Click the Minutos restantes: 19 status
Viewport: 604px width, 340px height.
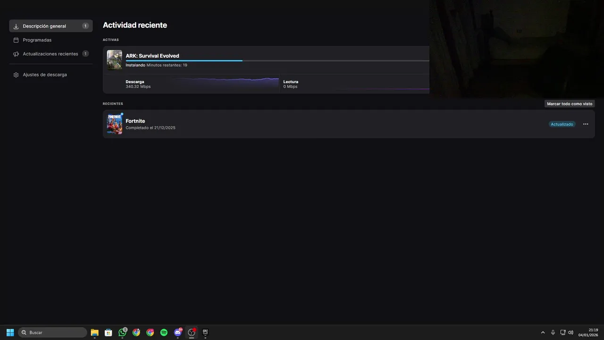(167, 65)
